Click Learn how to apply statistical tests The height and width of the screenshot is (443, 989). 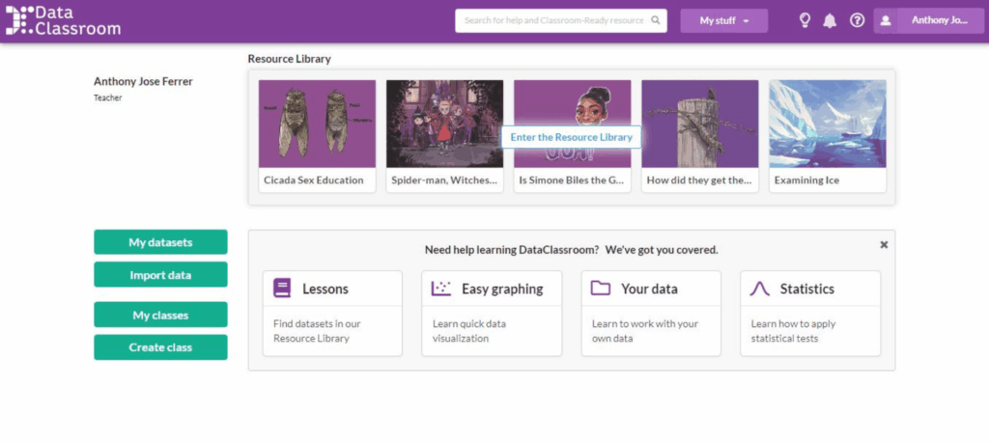click(794, 331)
